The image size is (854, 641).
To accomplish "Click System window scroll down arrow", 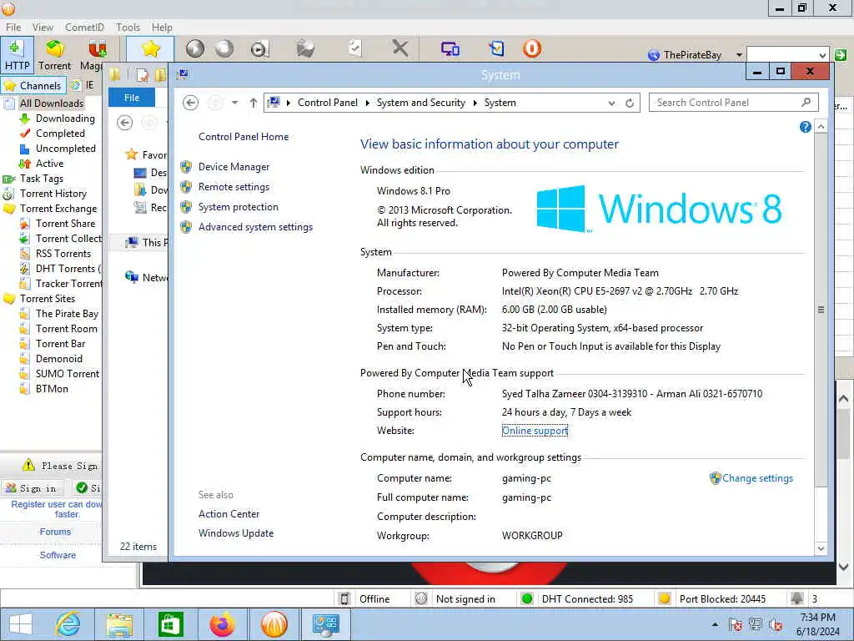I will click(821, 548).
